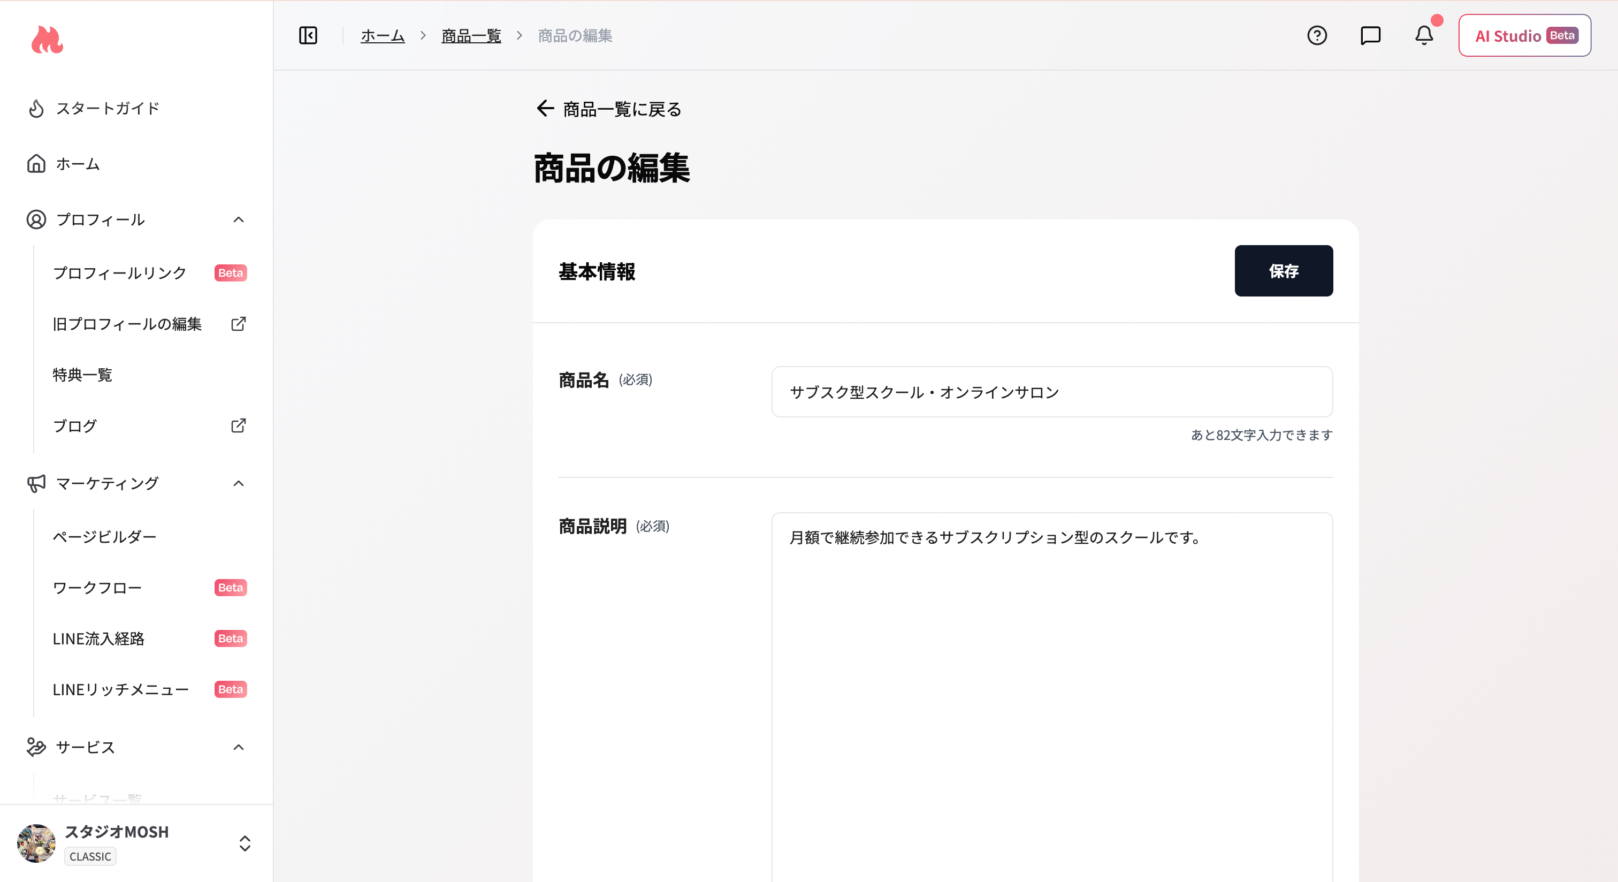Click the Beta badge beside ワークフロー
The image size is (1618, 882).
pyautogui.click(x=231, y=587)
